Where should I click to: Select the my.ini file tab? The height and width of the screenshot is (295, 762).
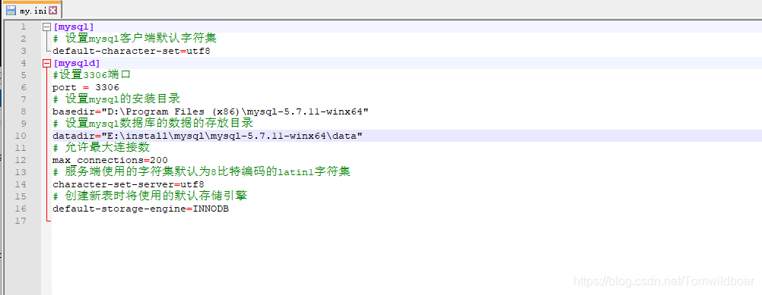32,10
